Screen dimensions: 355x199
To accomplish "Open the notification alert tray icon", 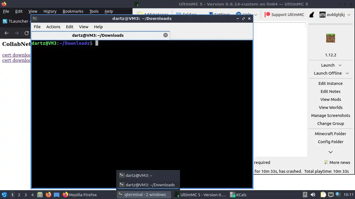I will click(x=338, y=195).
